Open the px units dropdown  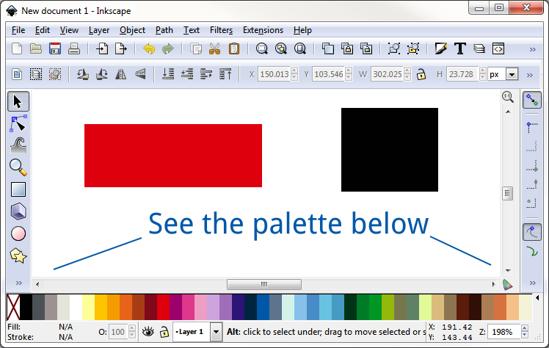(512, 74)
